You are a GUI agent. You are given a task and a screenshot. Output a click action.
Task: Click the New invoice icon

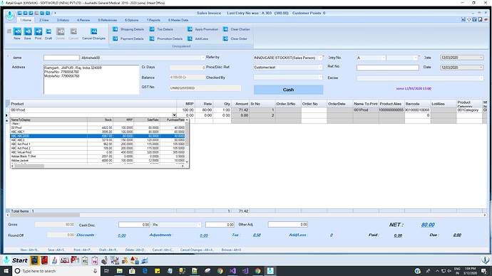tap(17, 31)
